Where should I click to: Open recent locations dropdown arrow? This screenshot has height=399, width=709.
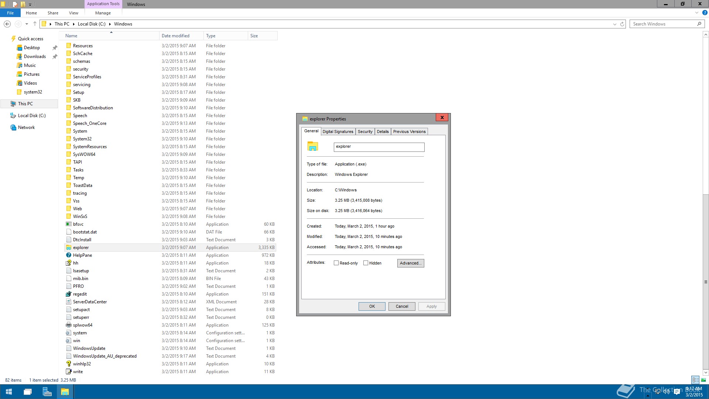point(27,24)
